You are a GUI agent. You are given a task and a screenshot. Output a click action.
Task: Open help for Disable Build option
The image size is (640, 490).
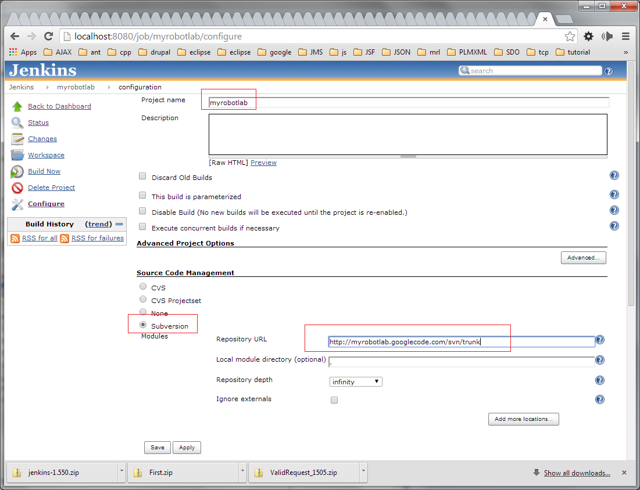click(614, 210)
